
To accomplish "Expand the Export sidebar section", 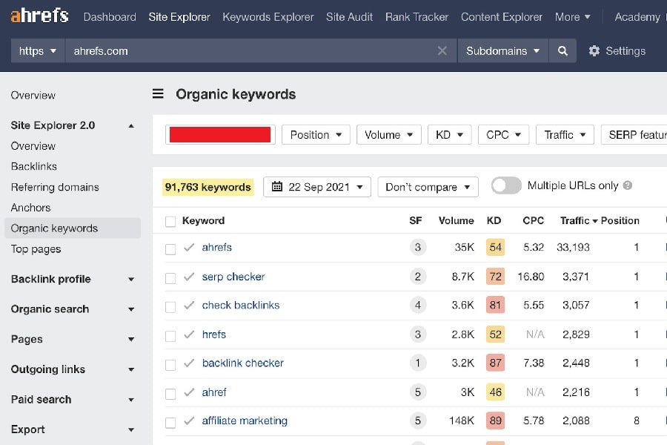I will click(131, 429).
